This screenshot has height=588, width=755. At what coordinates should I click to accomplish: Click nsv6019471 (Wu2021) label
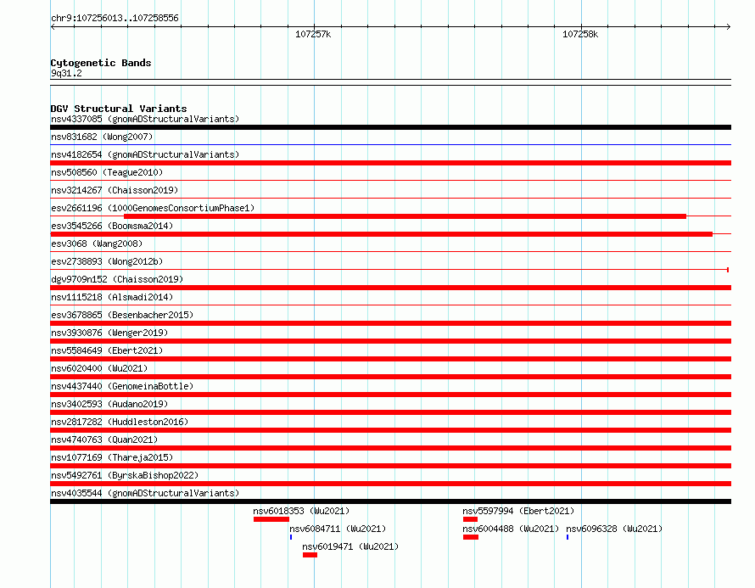pyautogui.click(x=350, y=546)
